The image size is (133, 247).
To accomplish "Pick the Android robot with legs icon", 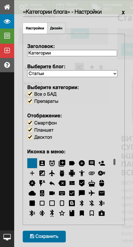I will [x=72, y=173].
